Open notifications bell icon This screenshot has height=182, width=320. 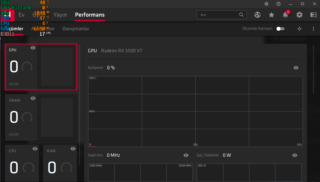pyautogui.click(x=285, y=15)
